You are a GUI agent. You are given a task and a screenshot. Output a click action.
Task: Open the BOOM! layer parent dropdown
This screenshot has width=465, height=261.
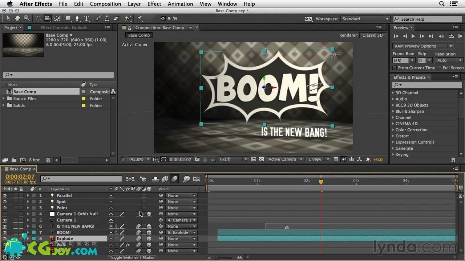coord(181,232)
